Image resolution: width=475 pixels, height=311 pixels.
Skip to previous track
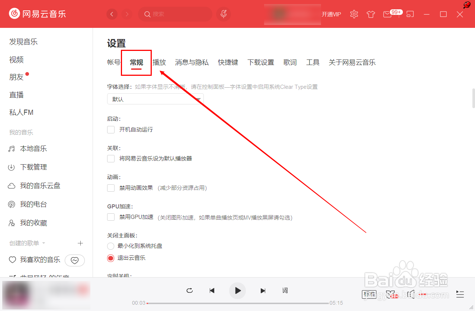click(212, 291)
